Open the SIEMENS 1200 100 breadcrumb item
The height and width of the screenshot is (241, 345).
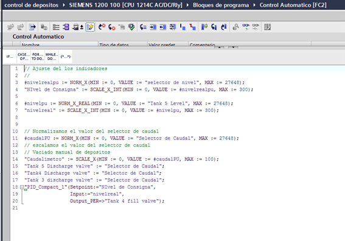point(125,5)
